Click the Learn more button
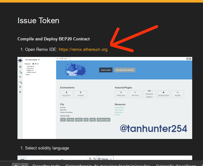The height and width of the screenshot is (166, 203). (106, 70)
